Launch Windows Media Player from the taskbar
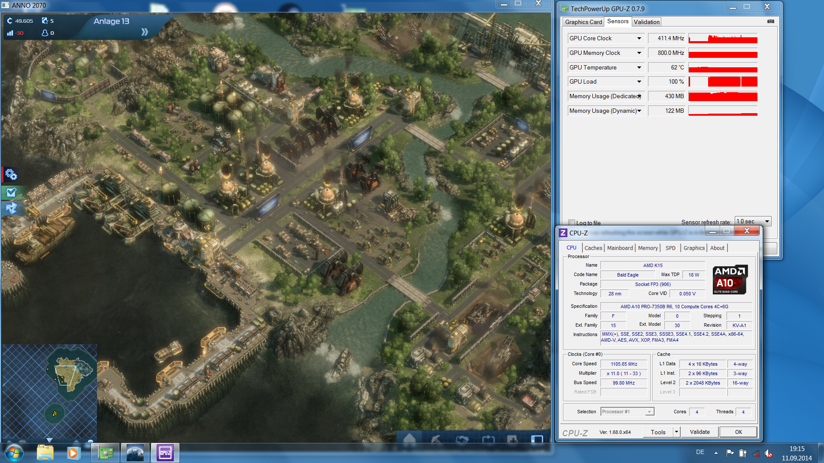824x463 pixels. tap(73, 453)
